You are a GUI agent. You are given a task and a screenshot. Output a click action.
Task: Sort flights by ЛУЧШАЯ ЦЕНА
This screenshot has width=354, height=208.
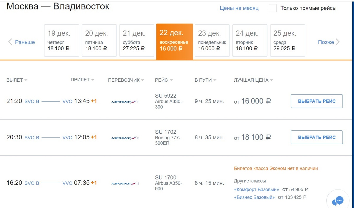253,80
